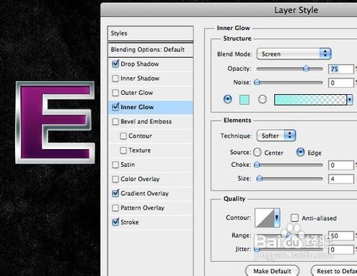Click the Size value field showing 4
The height and width of the screenshot is (276, 357).
tap(341, 179)
